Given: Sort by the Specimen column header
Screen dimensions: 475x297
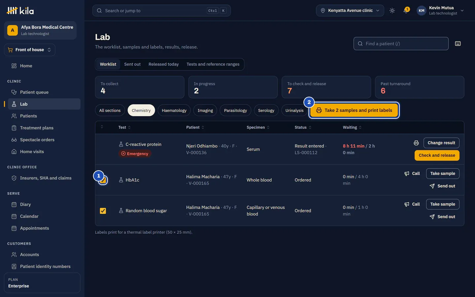Looking at the screenshot, I should pyautogui.click(x=258, y=127).
